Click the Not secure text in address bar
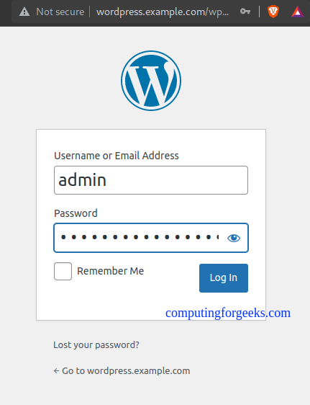Viewport: 310px width, 405px height. click(60, 12)
